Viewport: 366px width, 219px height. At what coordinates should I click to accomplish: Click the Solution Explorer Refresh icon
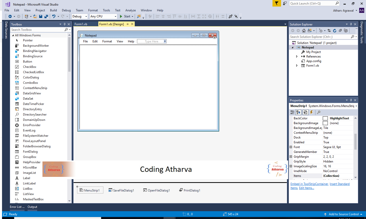335,31
